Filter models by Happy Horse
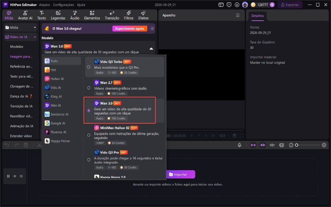 click(62, 141)
